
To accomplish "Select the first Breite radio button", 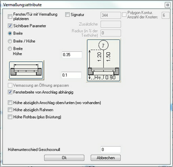I will coord(10,34).
